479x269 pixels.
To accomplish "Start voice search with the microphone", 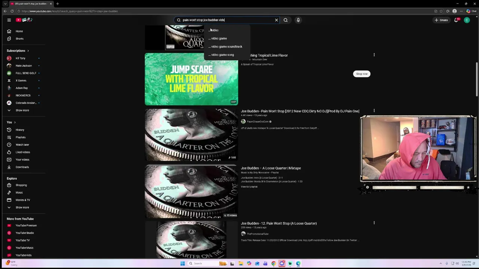I will point(298,20).
